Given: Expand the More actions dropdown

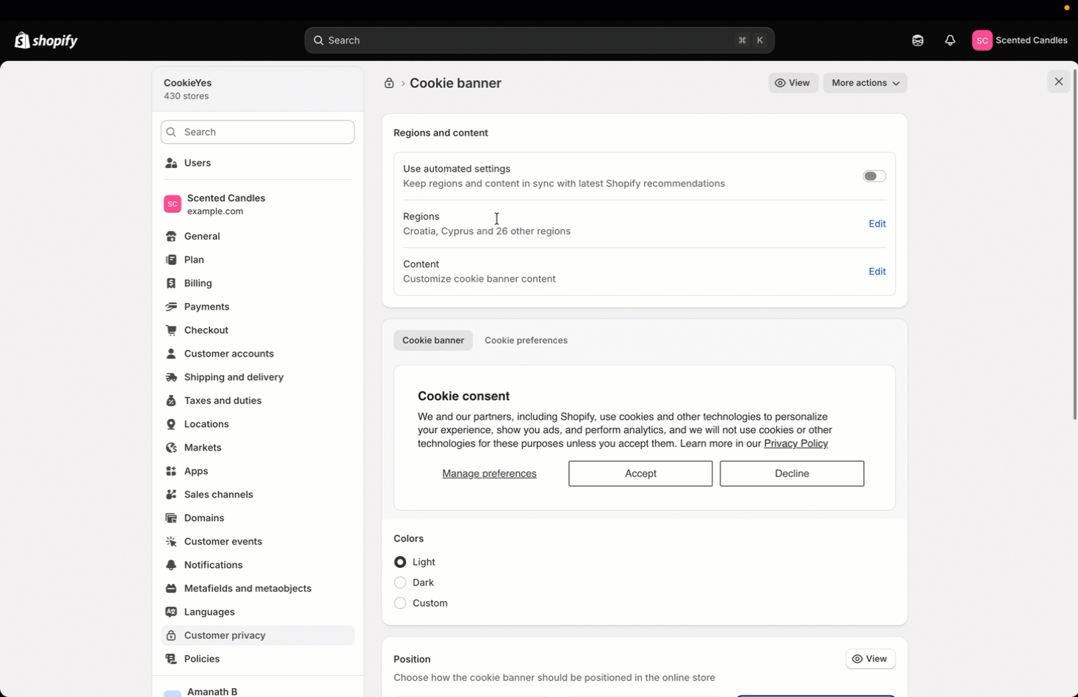Looking at the screenshot, I should pos(865,83).
